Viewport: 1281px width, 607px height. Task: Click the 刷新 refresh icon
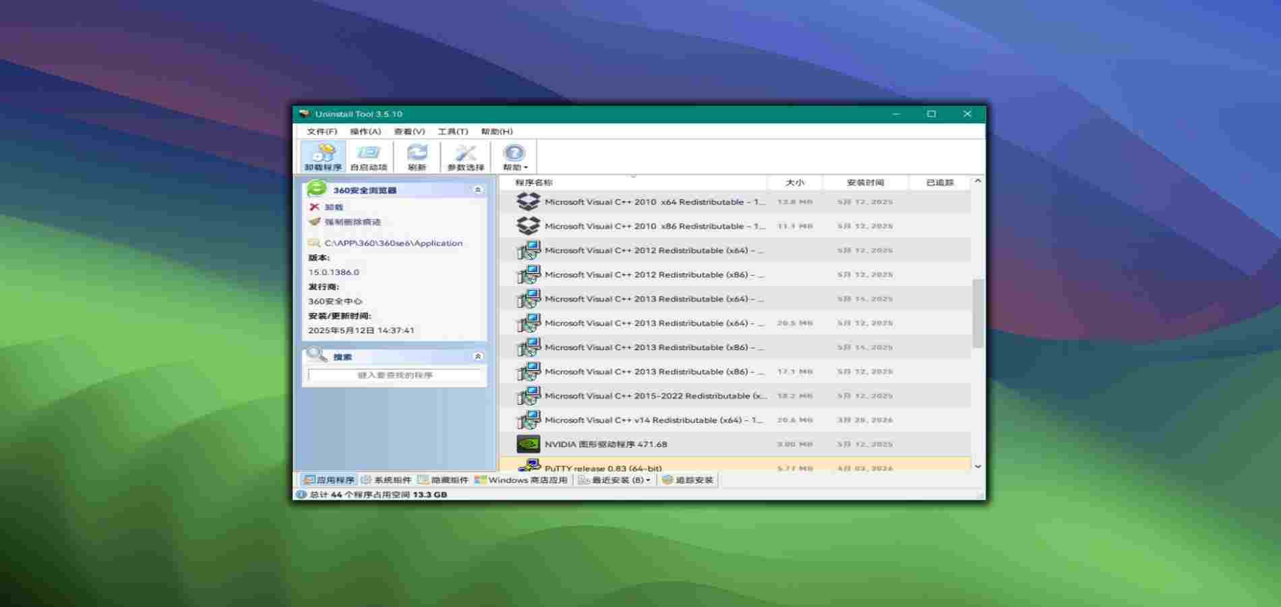(417, 153)
